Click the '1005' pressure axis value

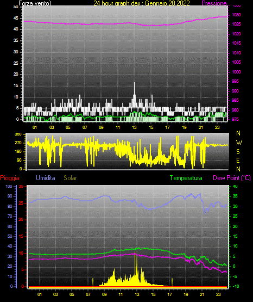pyautogui.click(x=236, y=62)
